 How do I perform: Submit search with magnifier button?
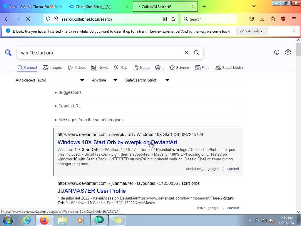click(196, 53)
